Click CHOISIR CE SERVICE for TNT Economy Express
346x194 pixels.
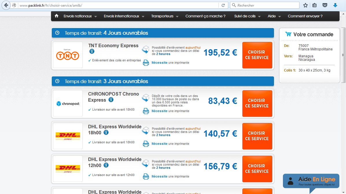tap(257, 55)
